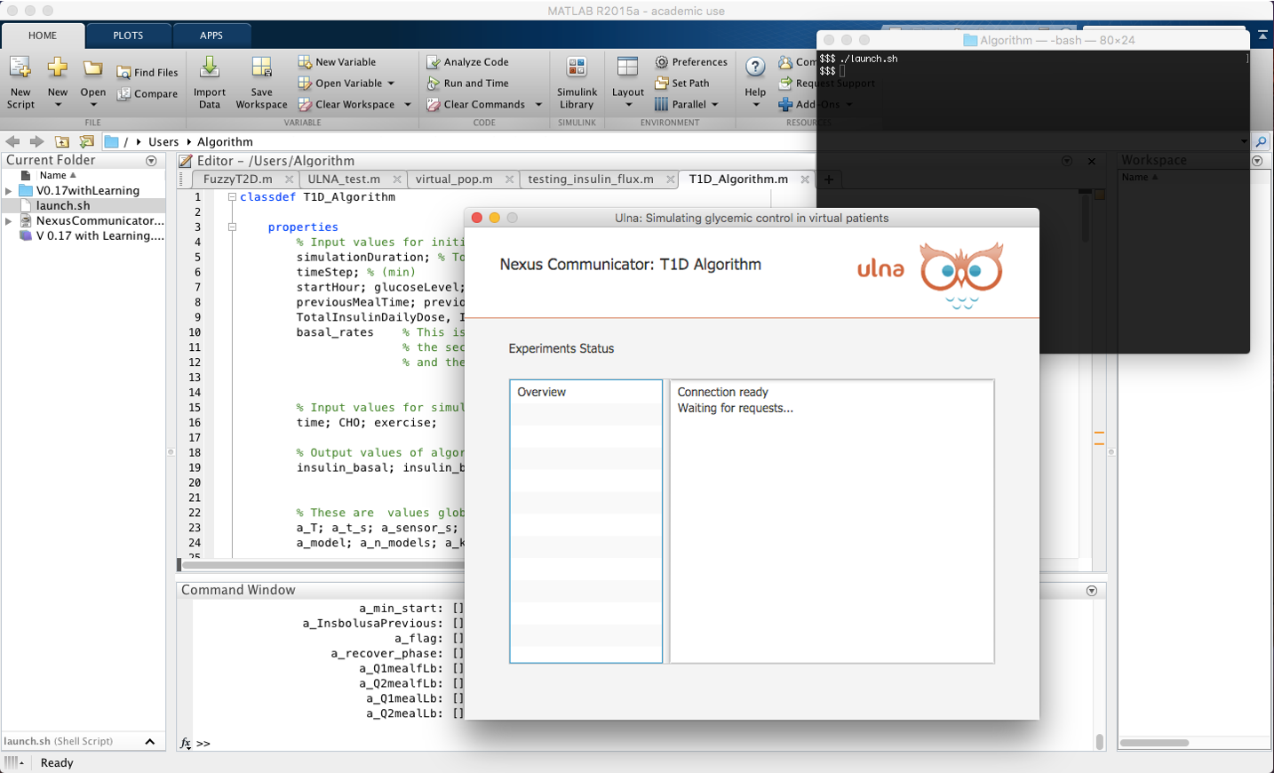Click the Analyze Code icon
This screenshot has height=773, width=1274.
(434, 62)
